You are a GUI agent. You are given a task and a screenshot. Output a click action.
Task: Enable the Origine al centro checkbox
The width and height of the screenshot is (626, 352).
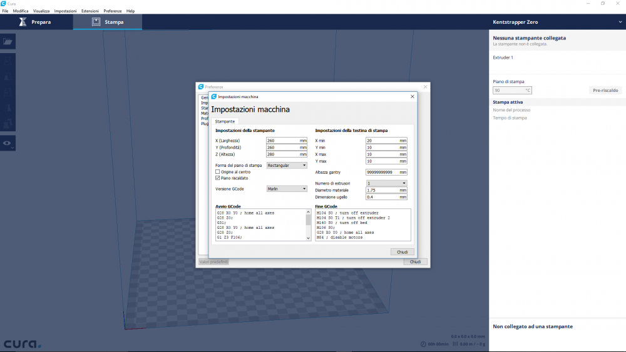[x=218, y=171]
